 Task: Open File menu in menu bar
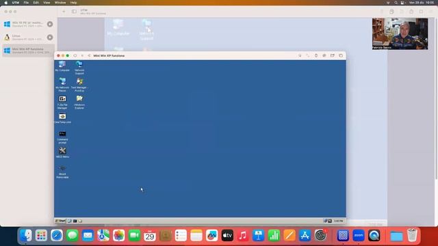[x=26, y=3]
